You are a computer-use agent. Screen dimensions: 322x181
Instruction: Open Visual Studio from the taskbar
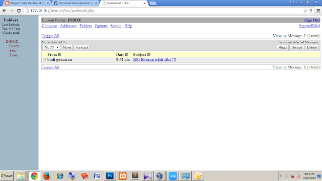(147, 176)
